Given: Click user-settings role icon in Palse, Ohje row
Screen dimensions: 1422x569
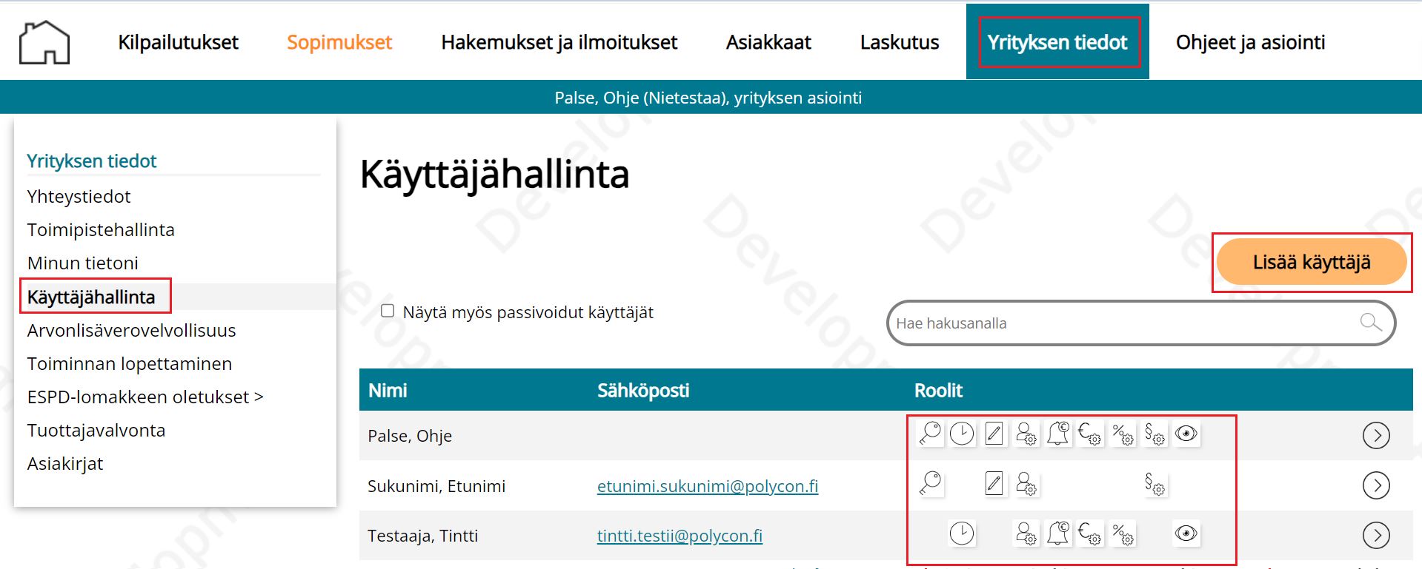Looking at the screenshot, I should [1026, 434].
